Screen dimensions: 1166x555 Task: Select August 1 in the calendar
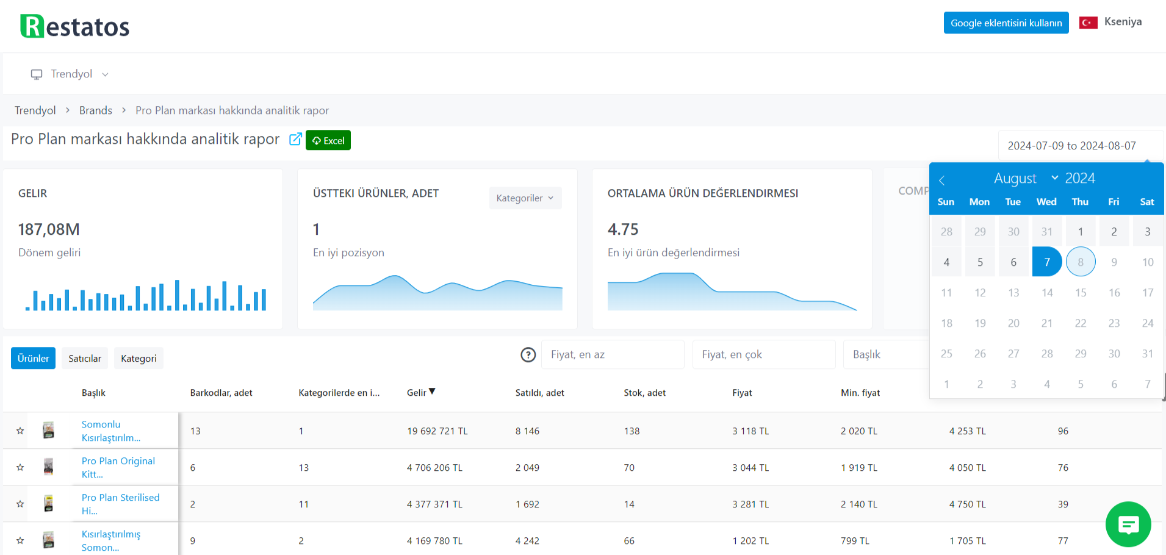[x=1081, y=231]
